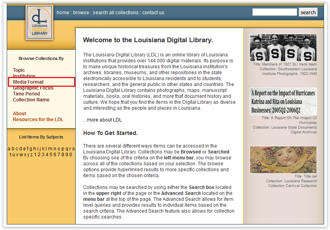Browse collections by Topic
This screenshot has height=230, width=330.
pos(19,70)
